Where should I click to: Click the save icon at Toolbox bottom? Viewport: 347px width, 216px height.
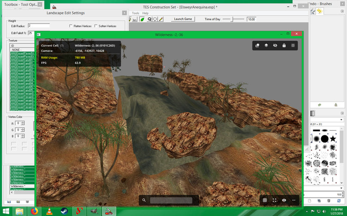coord(9,202)
